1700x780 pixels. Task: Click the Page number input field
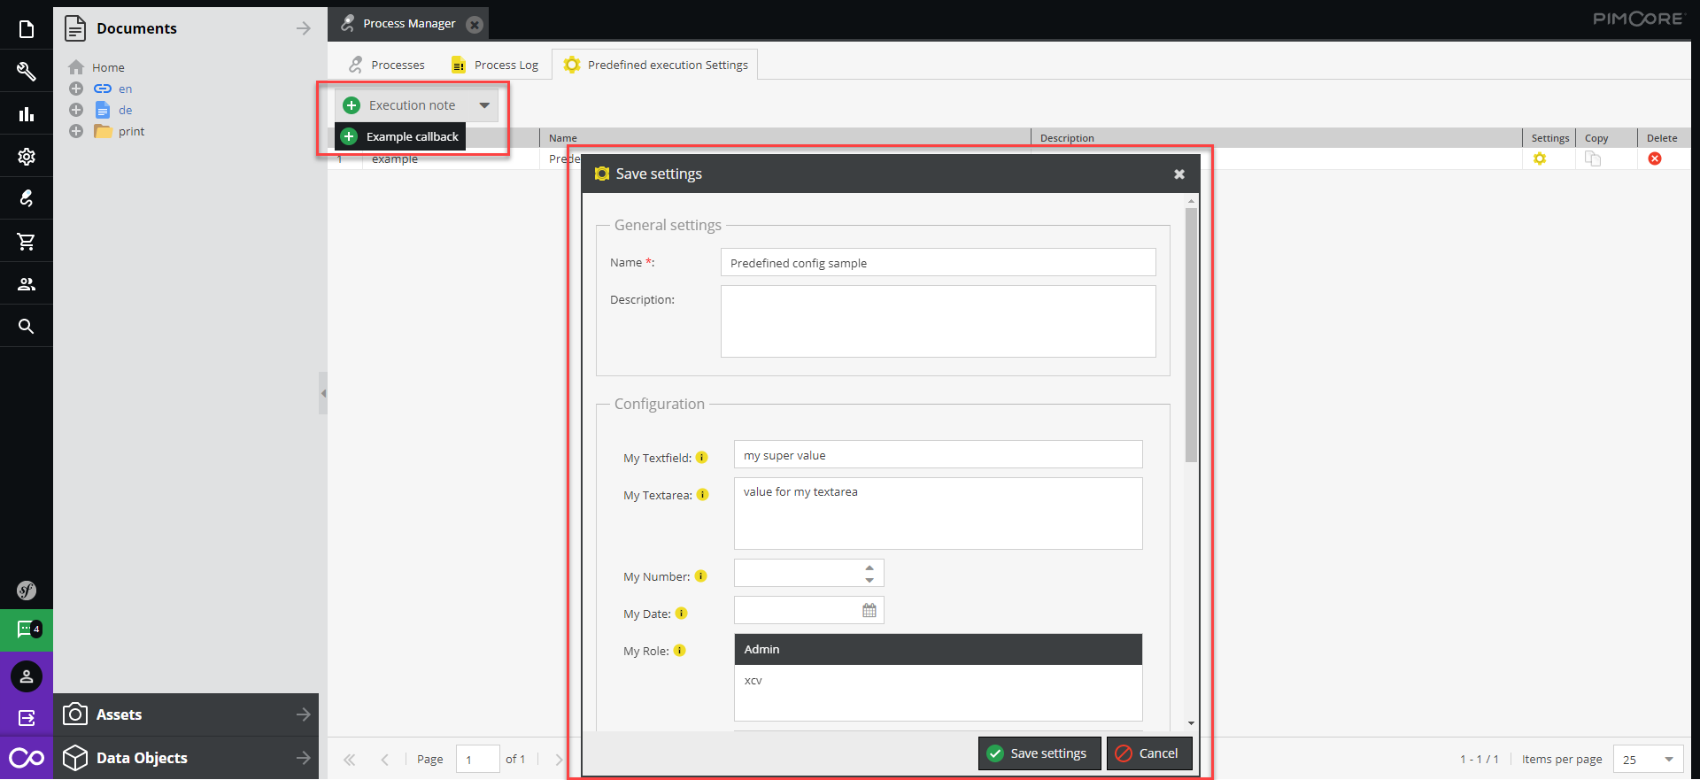click(478, 760)
